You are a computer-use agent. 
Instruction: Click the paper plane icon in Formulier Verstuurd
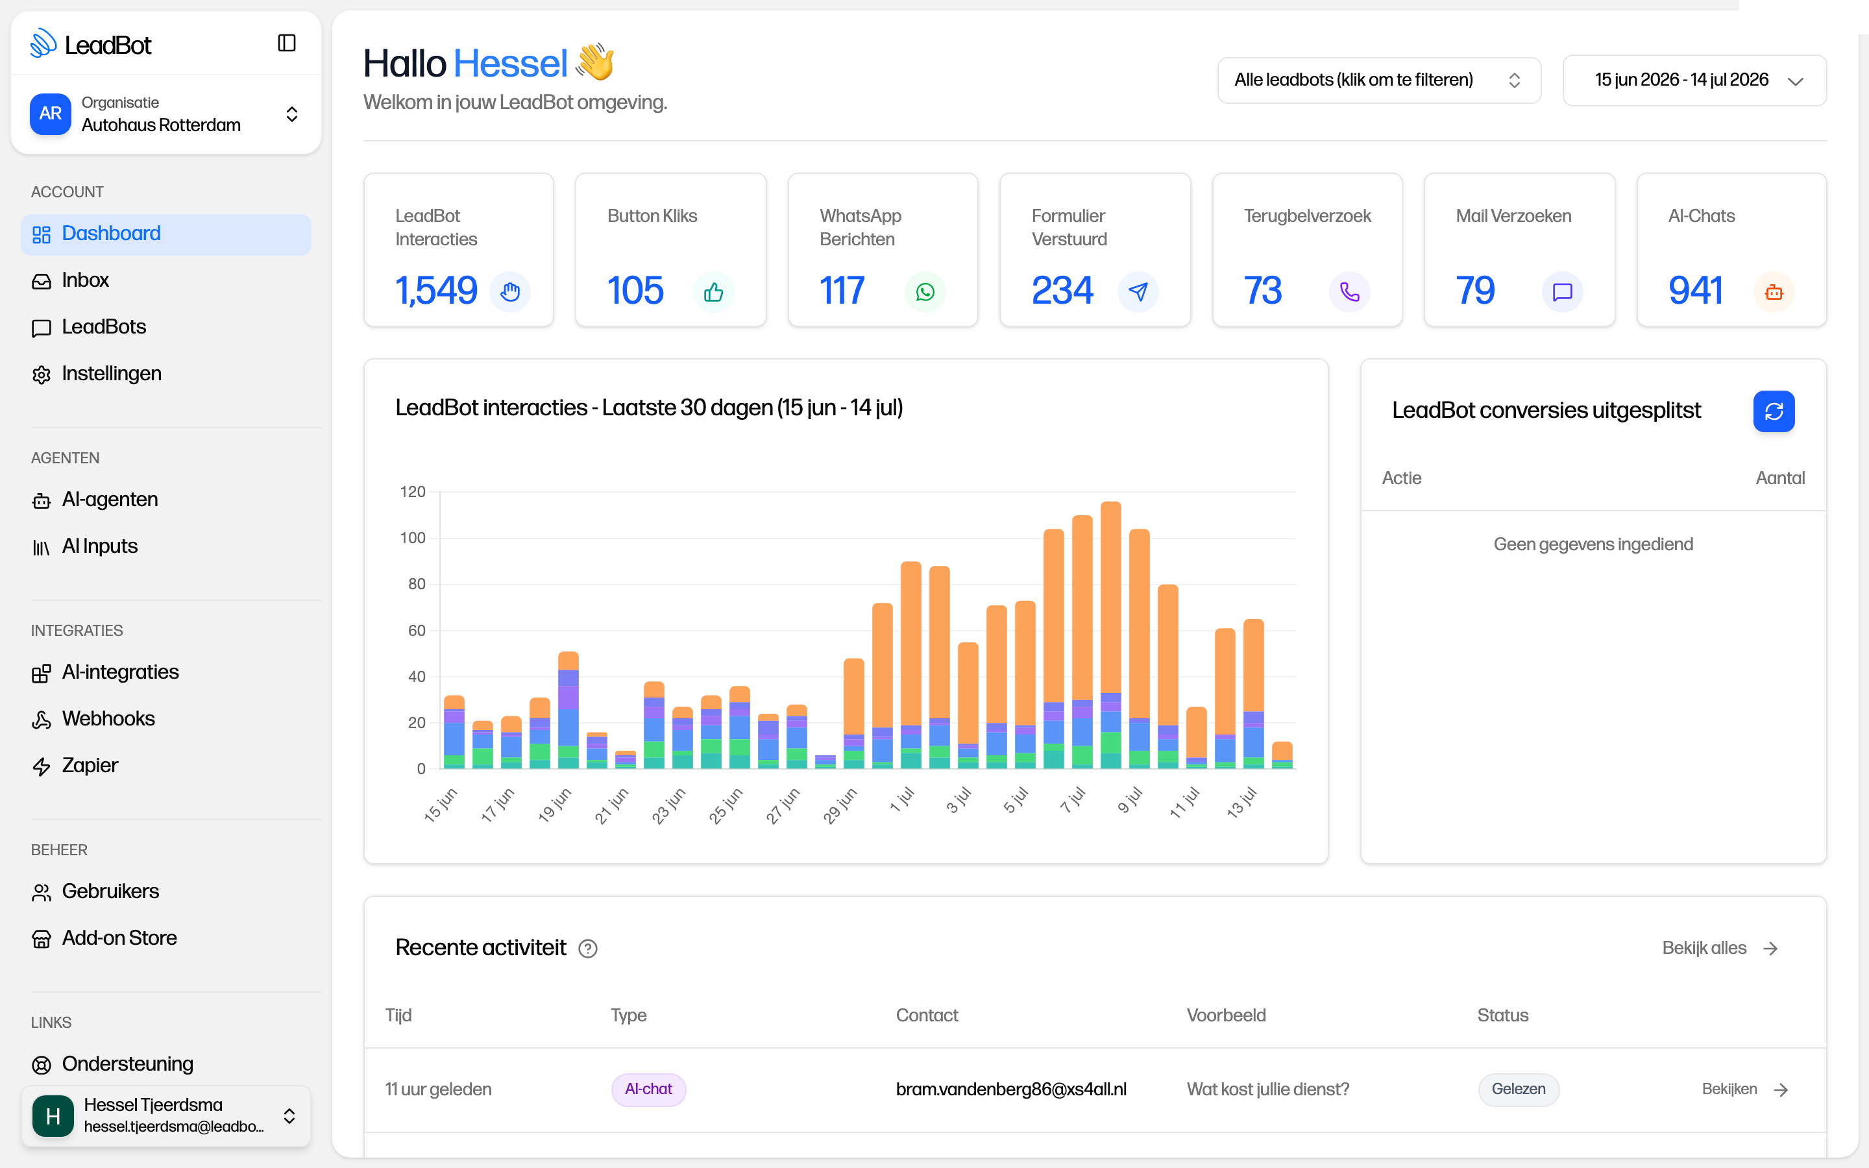tap(1138, 292)
